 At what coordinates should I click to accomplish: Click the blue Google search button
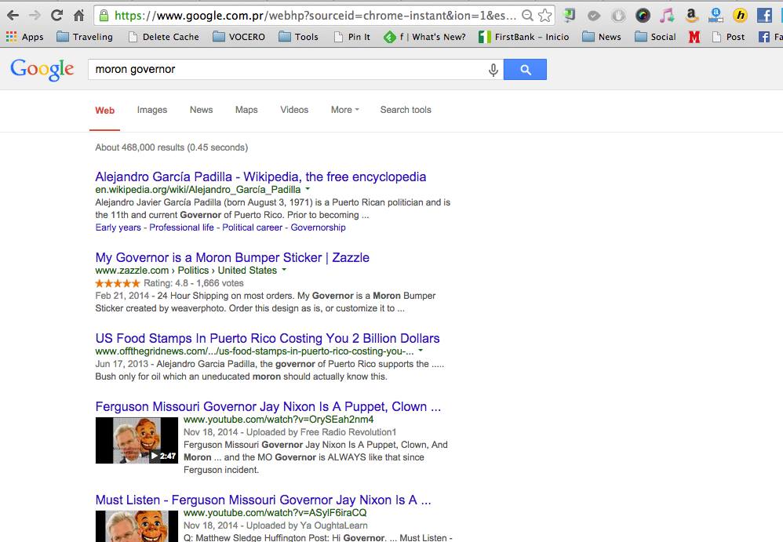click(525, 70)
